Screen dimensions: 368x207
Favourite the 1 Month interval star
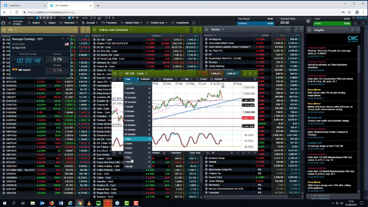pyautogui.click(x=149, y=166)
